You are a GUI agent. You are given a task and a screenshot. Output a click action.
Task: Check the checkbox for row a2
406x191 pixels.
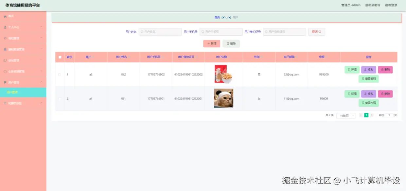[x=60, y=75]
